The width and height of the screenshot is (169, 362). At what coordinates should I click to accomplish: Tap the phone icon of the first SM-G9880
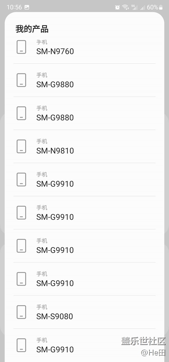(21, 80)
